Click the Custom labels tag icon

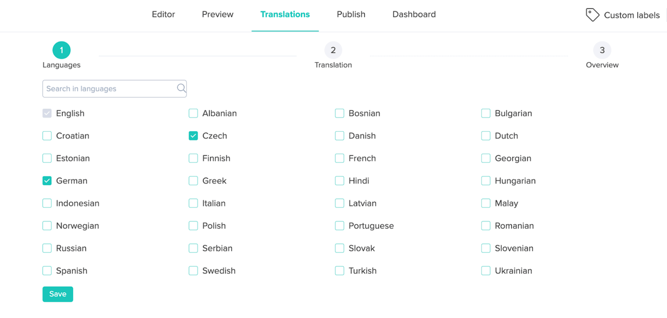pos(592,15)
